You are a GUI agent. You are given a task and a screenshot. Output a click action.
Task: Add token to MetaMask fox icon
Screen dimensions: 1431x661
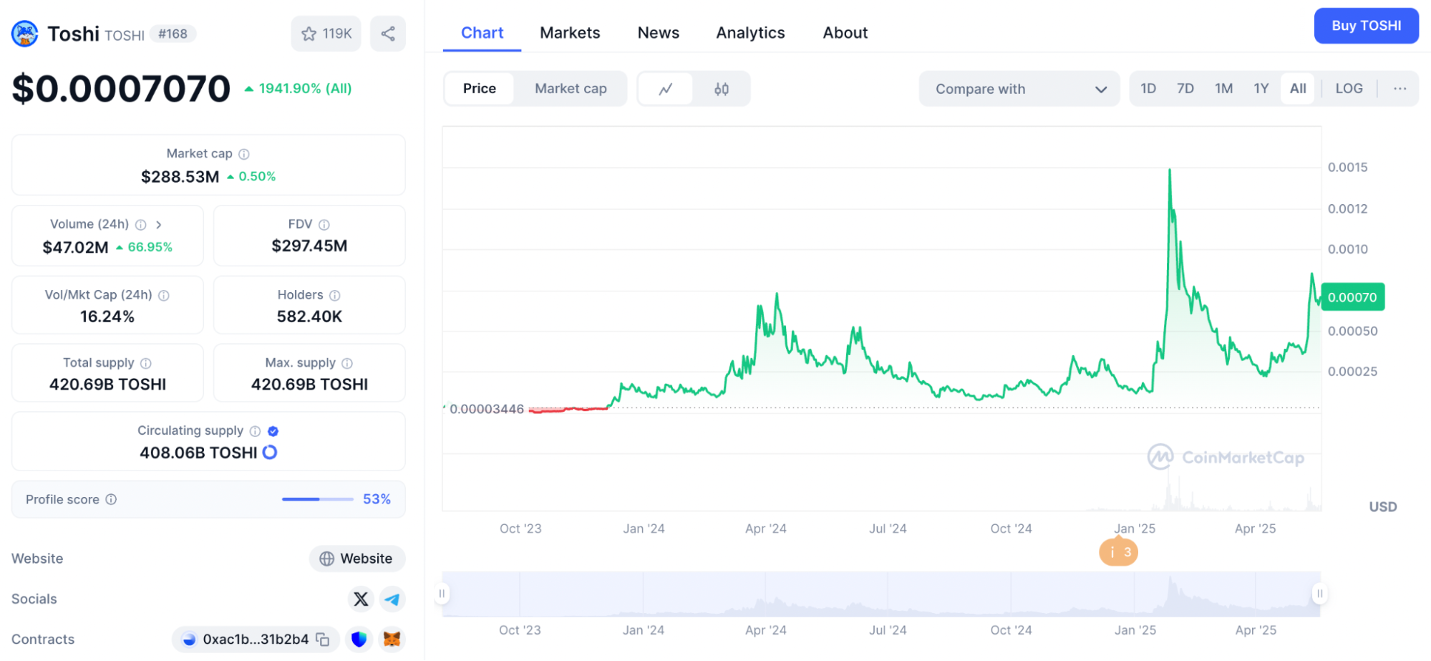[x=392, y=639]
